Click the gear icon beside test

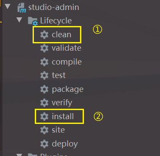coord(44,75)
